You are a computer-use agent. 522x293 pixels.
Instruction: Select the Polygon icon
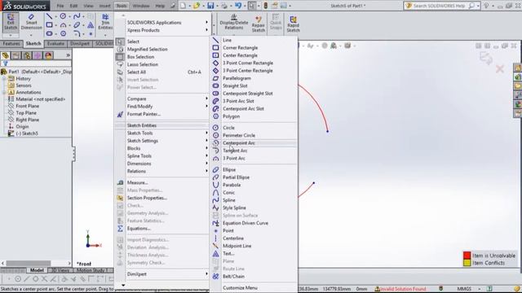[215, 116]
